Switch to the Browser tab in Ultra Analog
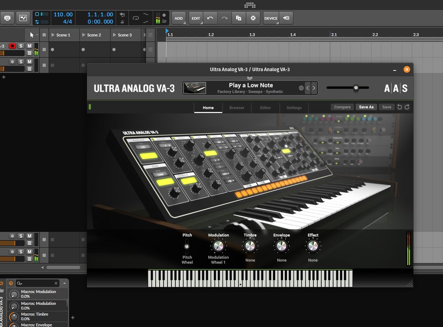The height and width of the screenshot is (327, 443). [x=237, y=108]
